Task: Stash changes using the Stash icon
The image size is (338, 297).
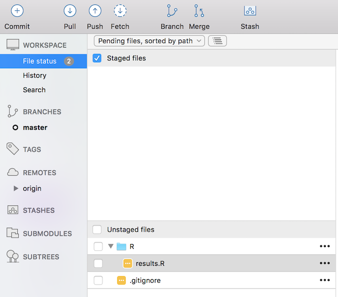Action: [250, 10]
